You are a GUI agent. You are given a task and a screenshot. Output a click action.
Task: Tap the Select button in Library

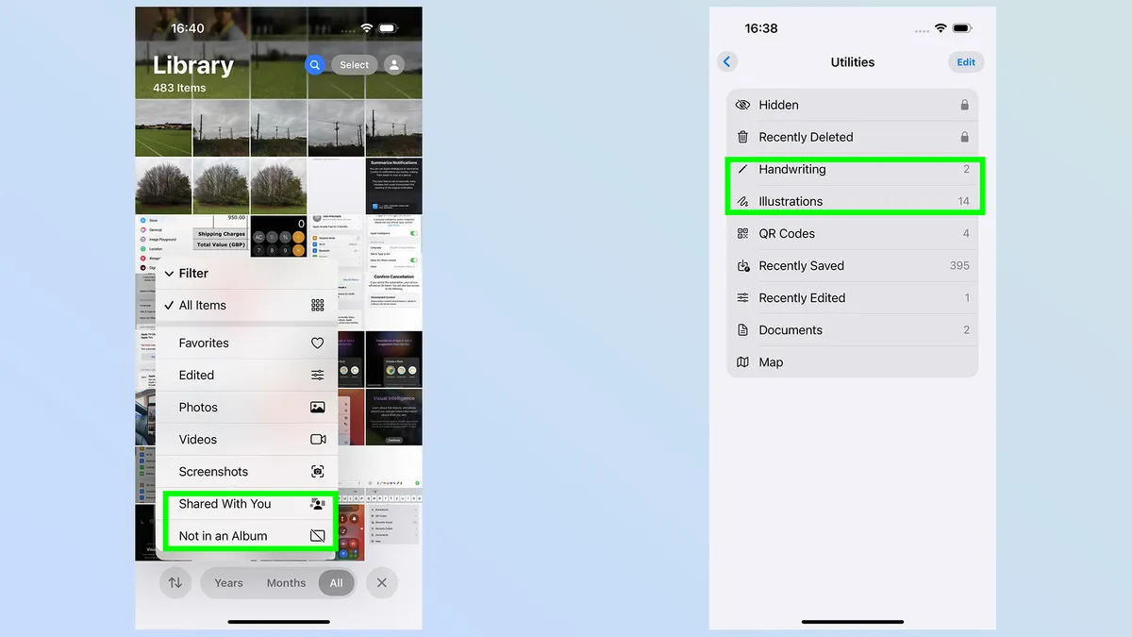[353, 65]
